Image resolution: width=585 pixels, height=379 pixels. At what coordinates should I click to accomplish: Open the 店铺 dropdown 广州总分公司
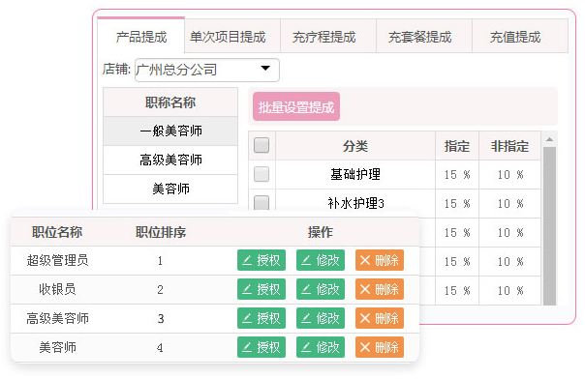[x=207, y=70]
